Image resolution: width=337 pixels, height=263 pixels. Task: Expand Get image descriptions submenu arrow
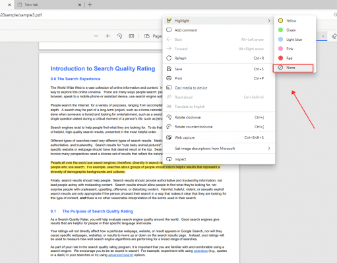point(269,149)
